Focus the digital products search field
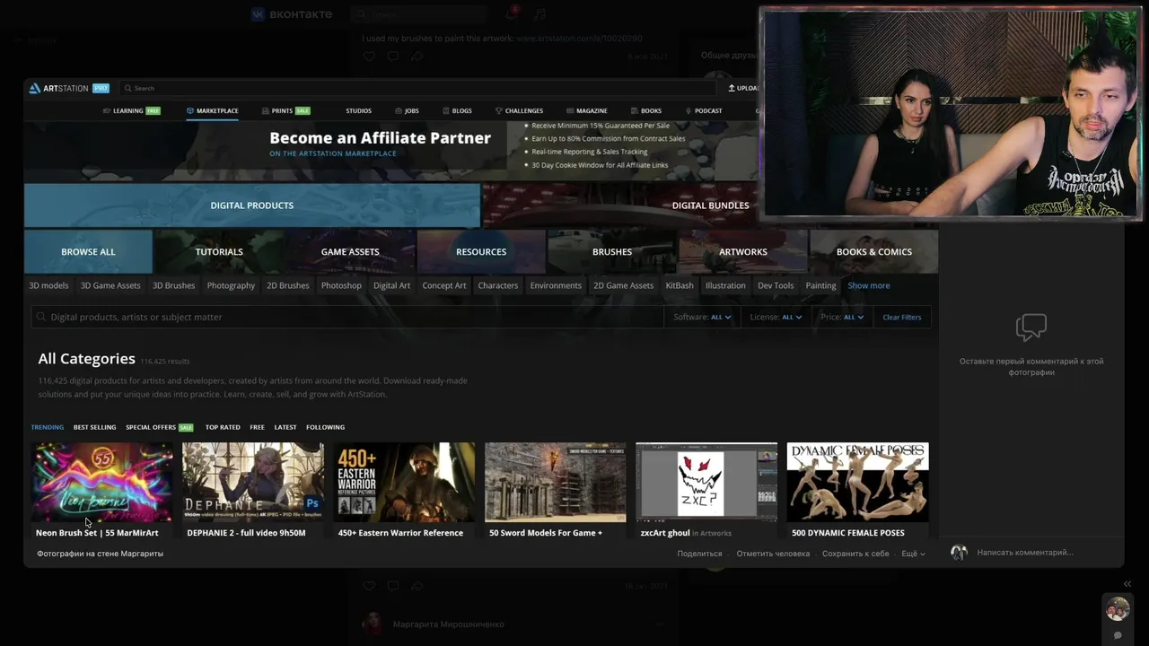 coord(346,317)
